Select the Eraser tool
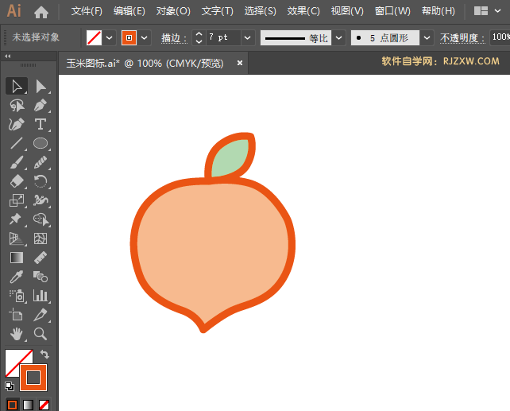510x411 pixels. (16, 181)
